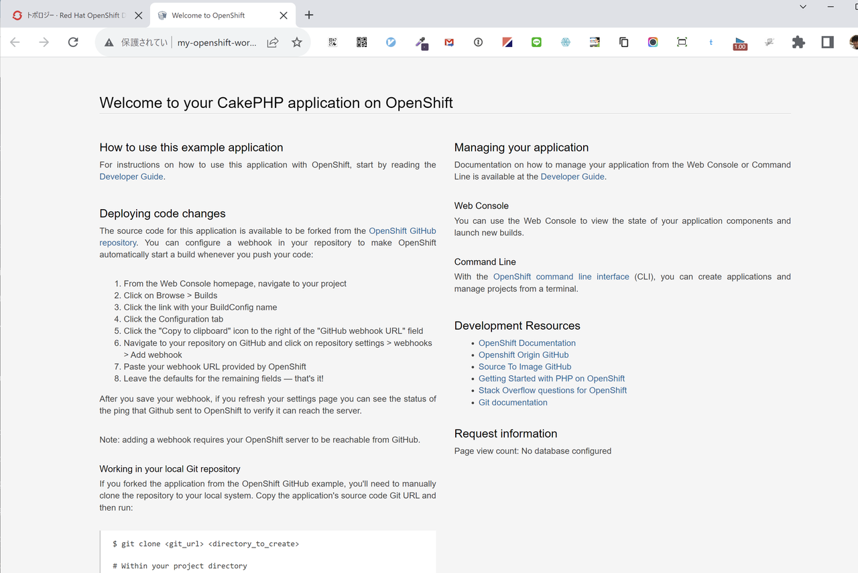The height and width of the screenshot is (573, 858).
Task: Open the light-blue React-style extension icon
Action: 566,42
